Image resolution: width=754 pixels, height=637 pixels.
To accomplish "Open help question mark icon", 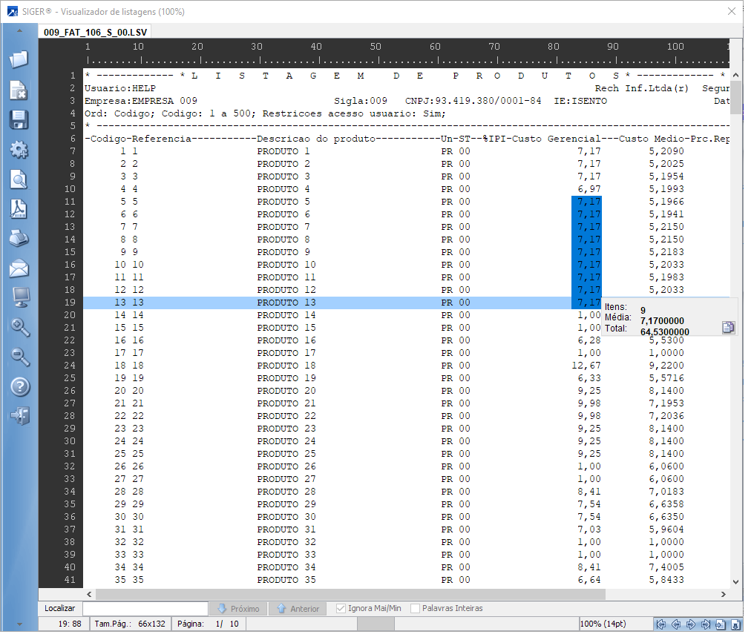I will click(19, 386).
